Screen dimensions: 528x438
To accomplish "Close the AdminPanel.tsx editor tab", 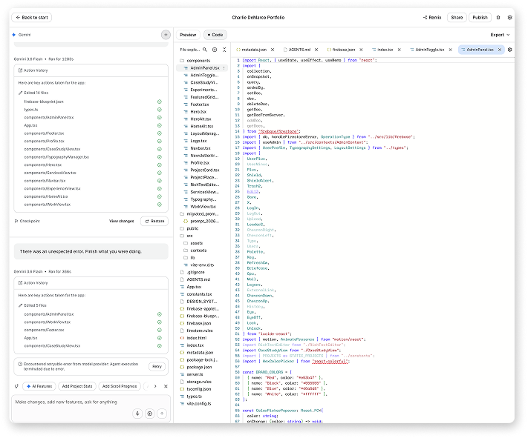I will [x=500, y=50].
